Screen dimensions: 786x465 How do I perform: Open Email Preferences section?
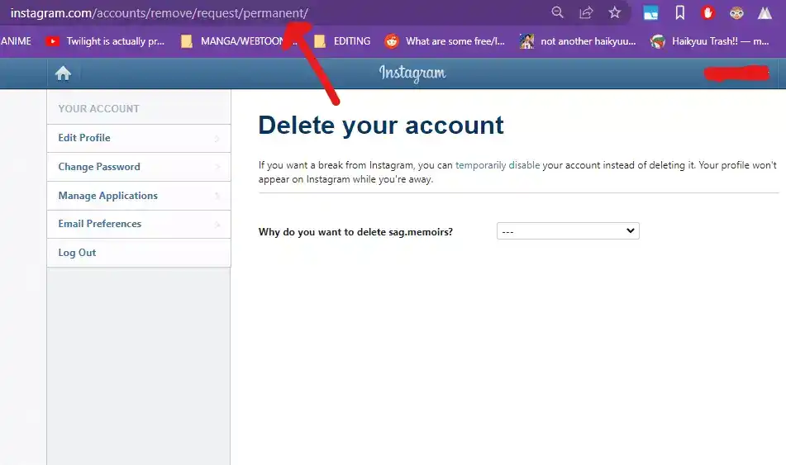(139, 224)
